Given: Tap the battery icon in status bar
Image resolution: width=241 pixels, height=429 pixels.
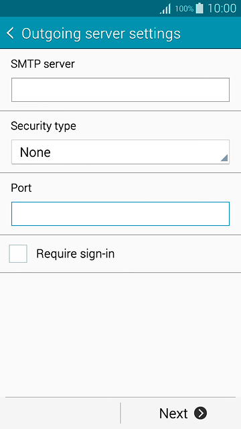Looking at the screenshot, I should 199,8.
